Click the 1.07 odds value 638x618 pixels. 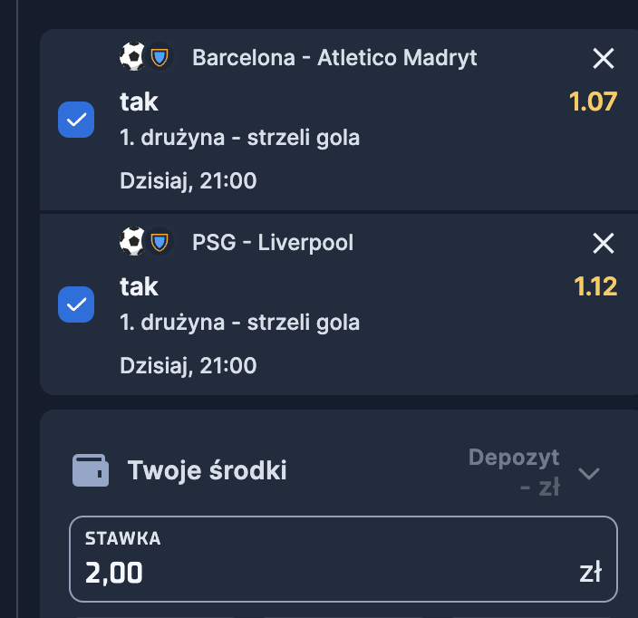tap(593, 101)
